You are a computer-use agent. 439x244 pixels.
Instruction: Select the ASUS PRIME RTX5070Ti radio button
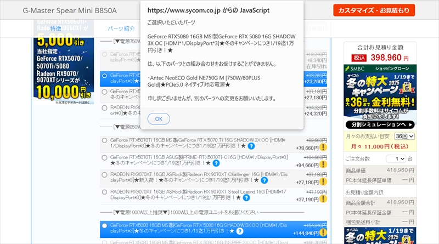pyautogui.click(x=104, y=157)
